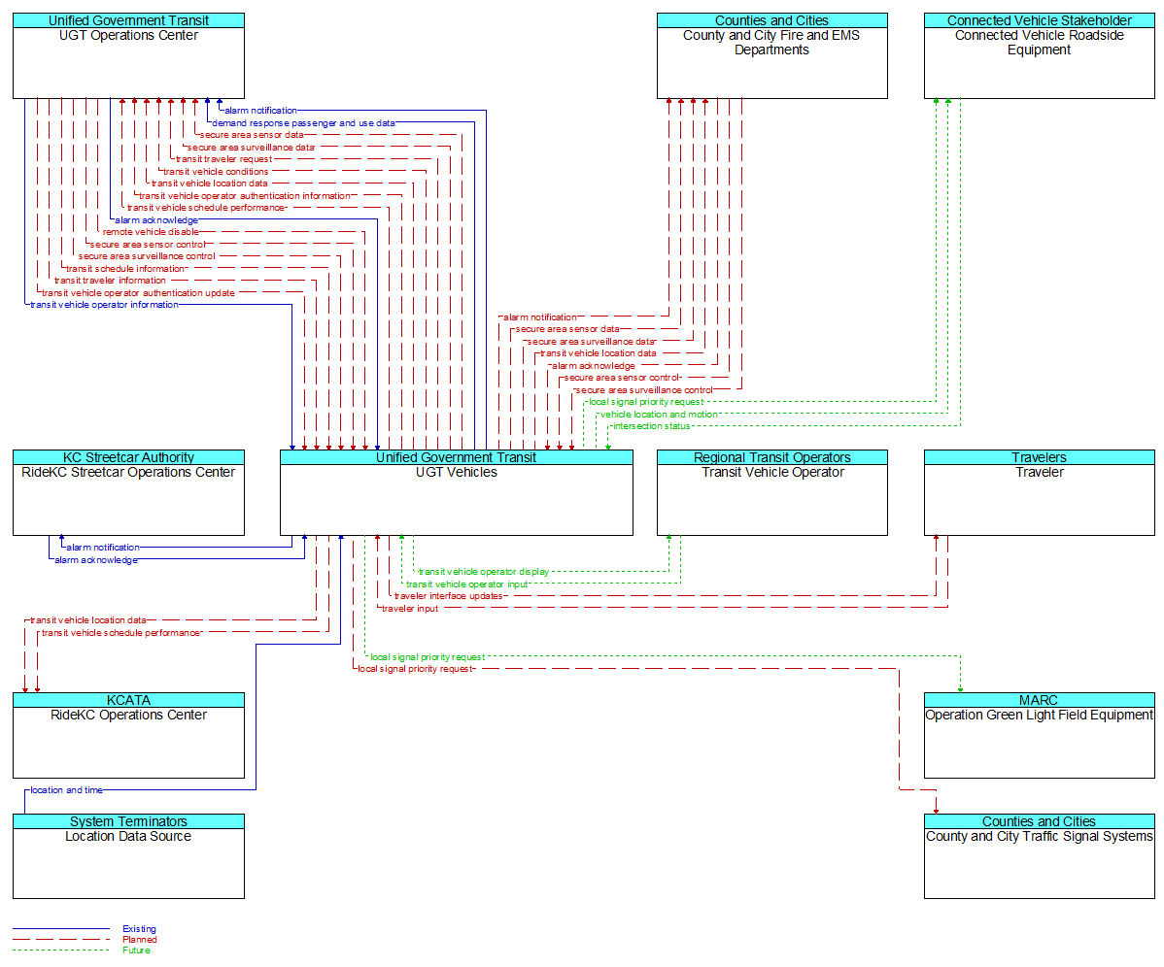Click 'secure area surveillance control' label near Fire and EMS

click(x=644, y=390)
